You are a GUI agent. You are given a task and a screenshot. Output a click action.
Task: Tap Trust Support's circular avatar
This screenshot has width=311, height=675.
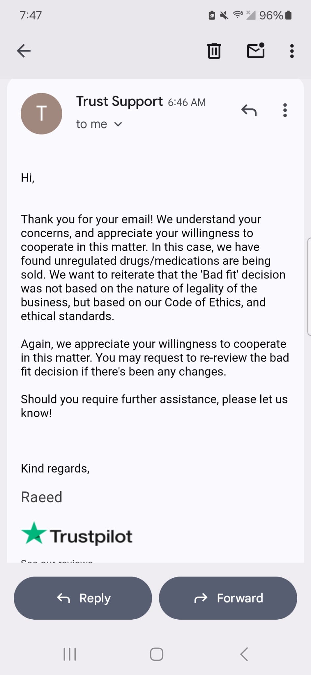[41, 113]
